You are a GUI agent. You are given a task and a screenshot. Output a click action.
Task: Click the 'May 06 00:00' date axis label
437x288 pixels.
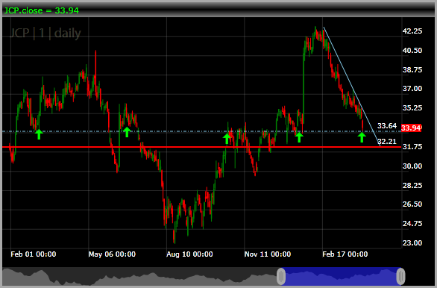click(x=112, y=254)
